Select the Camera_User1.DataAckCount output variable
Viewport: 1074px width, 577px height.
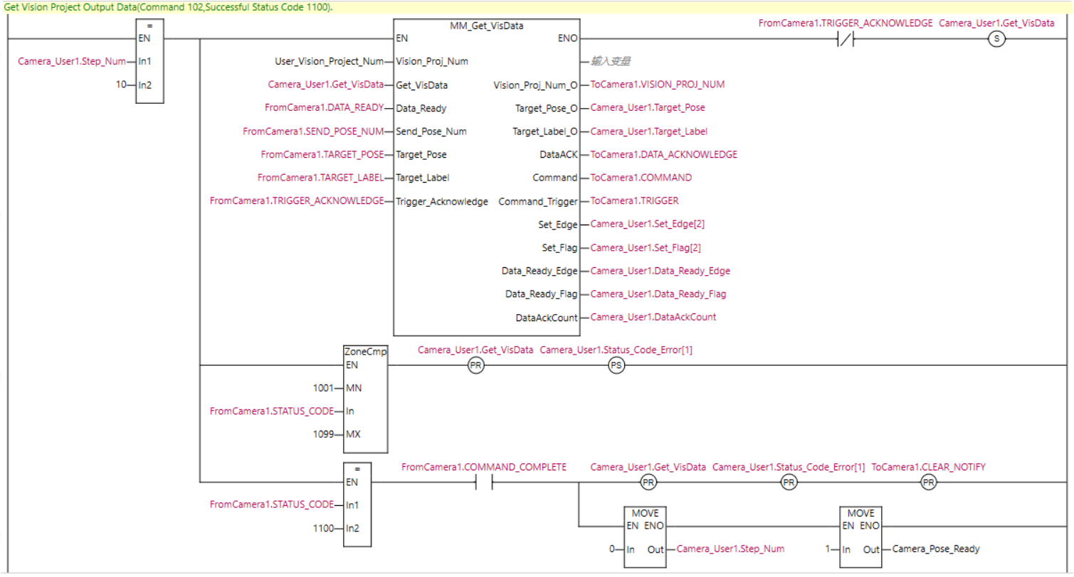point(653,317)
